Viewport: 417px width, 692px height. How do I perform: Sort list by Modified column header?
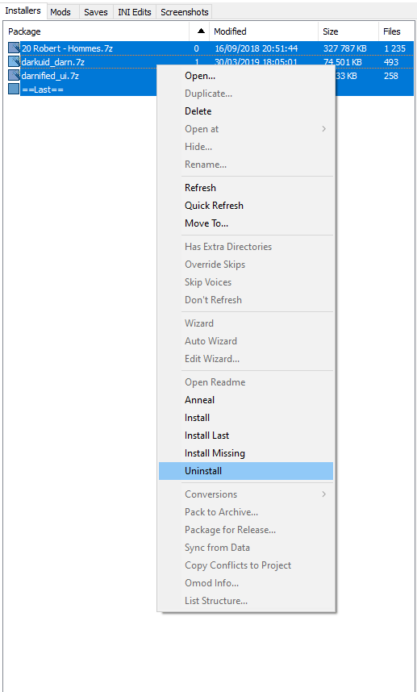coord(264,31)
